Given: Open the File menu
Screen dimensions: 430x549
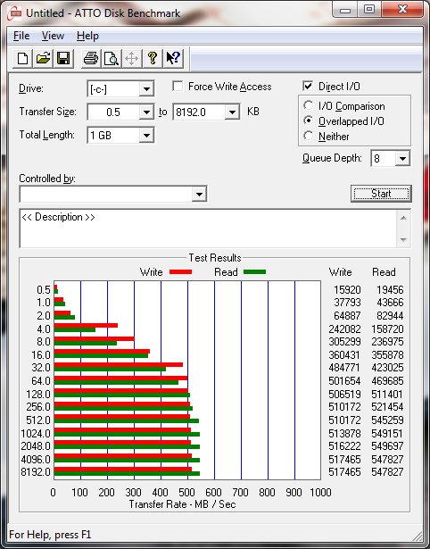Looking at the screenshot, I should point(21,36).
